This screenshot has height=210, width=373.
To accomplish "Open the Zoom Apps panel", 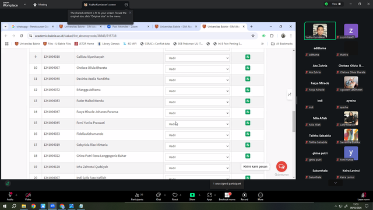I will pos(209,197).
